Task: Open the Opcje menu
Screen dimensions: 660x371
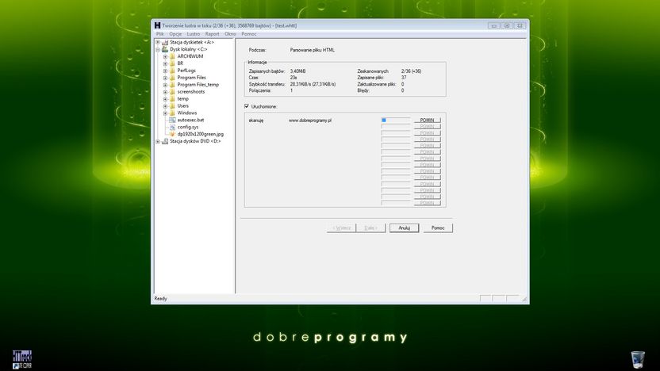Action: click(175, 34)
